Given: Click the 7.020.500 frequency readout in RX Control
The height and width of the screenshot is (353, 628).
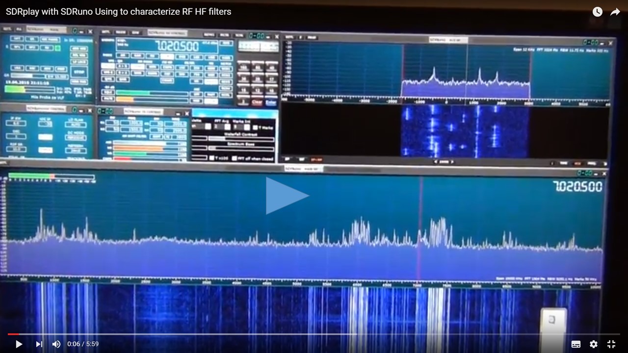Looking at the screenshot, I should [177, 47].
